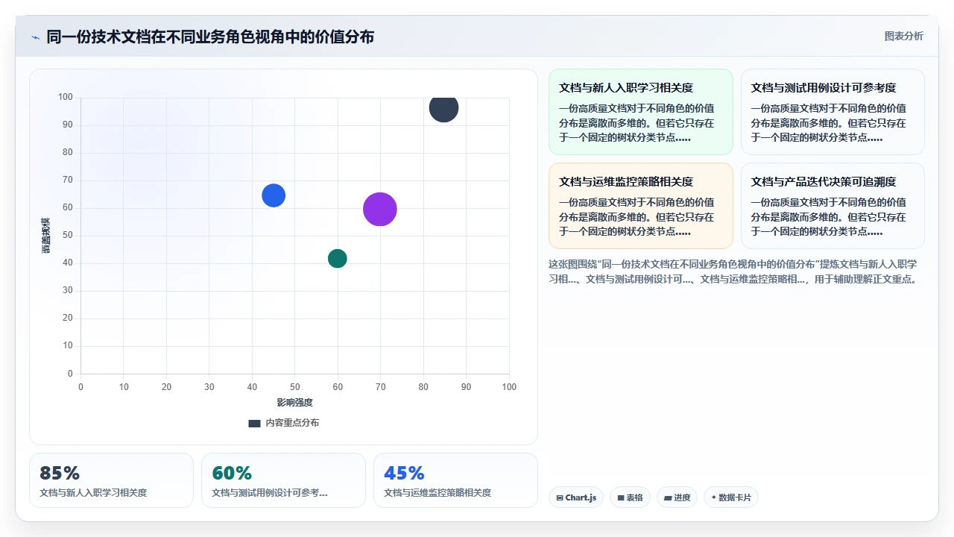The image size is (954, 537).
Task: Click the 60% stat card
Action: [x=283, y=480]
